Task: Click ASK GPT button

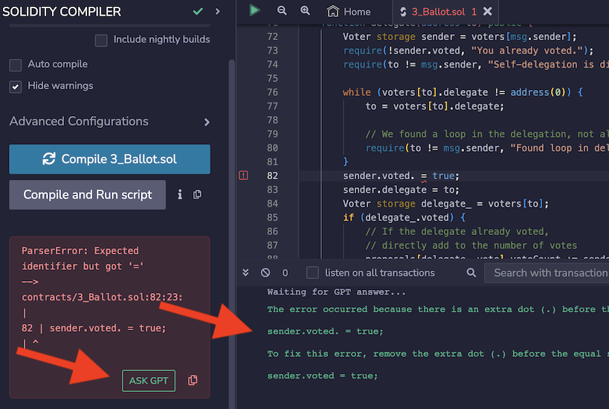Action: point(149,381)
